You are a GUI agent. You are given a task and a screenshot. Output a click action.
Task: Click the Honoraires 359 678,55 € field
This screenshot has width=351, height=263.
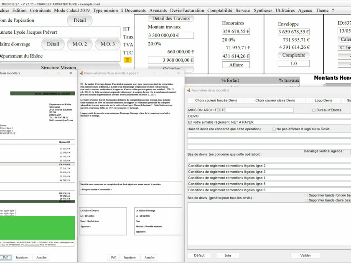point(236,31)
